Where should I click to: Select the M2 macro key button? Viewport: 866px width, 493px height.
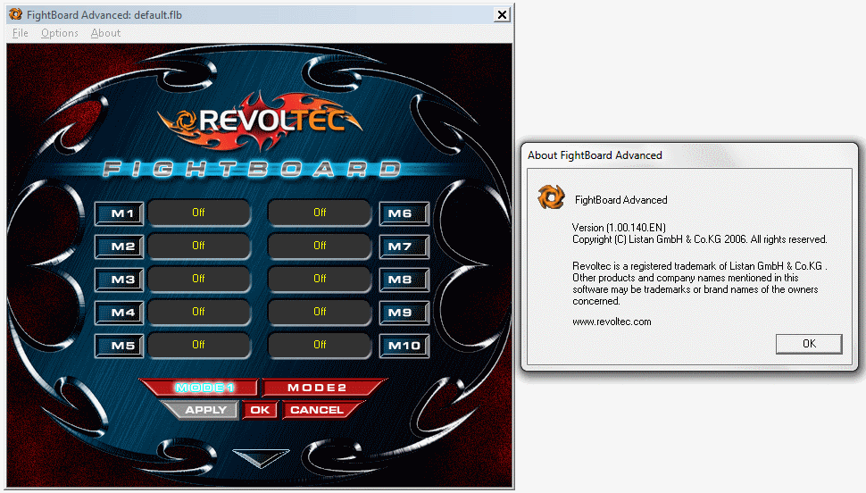coord(120,246)
